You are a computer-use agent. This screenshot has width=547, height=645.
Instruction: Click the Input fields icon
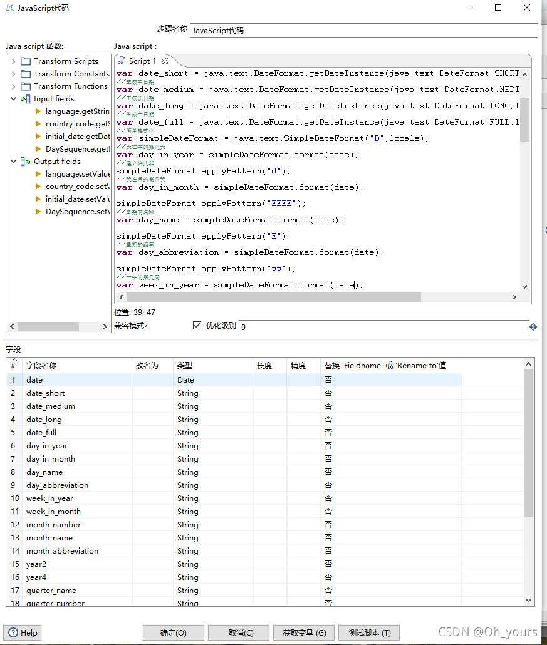point(26,99)
